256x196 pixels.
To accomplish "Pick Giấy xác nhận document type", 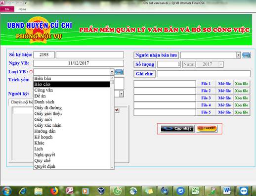I will point(72,125).
